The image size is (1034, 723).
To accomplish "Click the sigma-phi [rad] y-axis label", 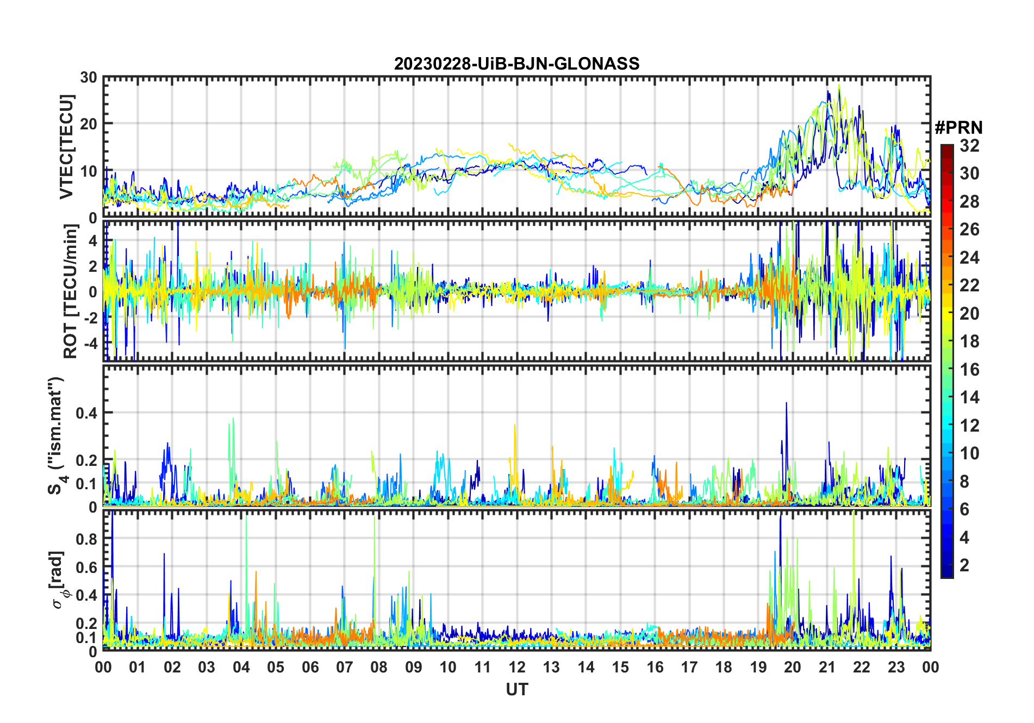I will pyautogui.click(x=60, y=579).
